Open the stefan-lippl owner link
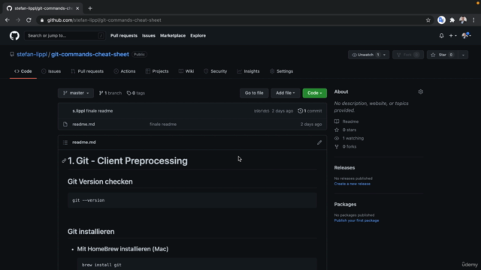The width and height of the screenshot is (481, 270). coord(32,55)
